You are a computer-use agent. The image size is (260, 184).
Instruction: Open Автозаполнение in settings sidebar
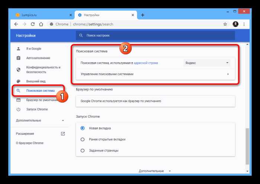click(x=38, y=58)
